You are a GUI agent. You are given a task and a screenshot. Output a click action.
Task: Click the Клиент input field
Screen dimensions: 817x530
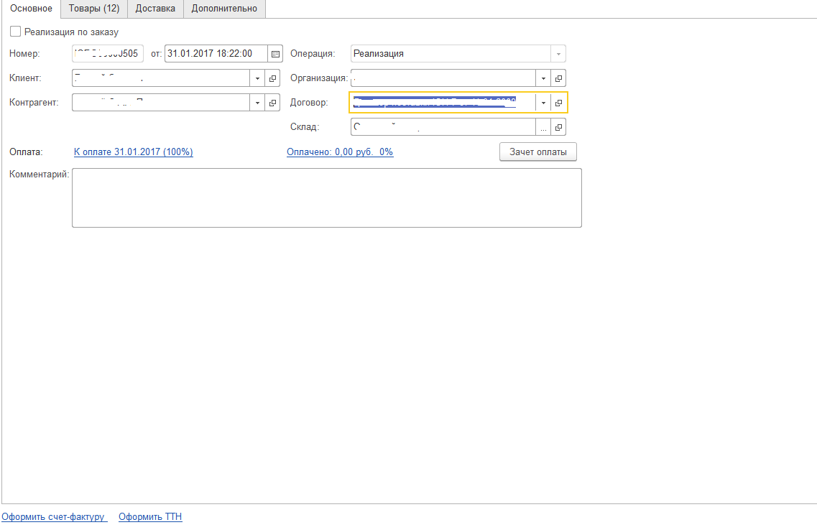point(161,78)
